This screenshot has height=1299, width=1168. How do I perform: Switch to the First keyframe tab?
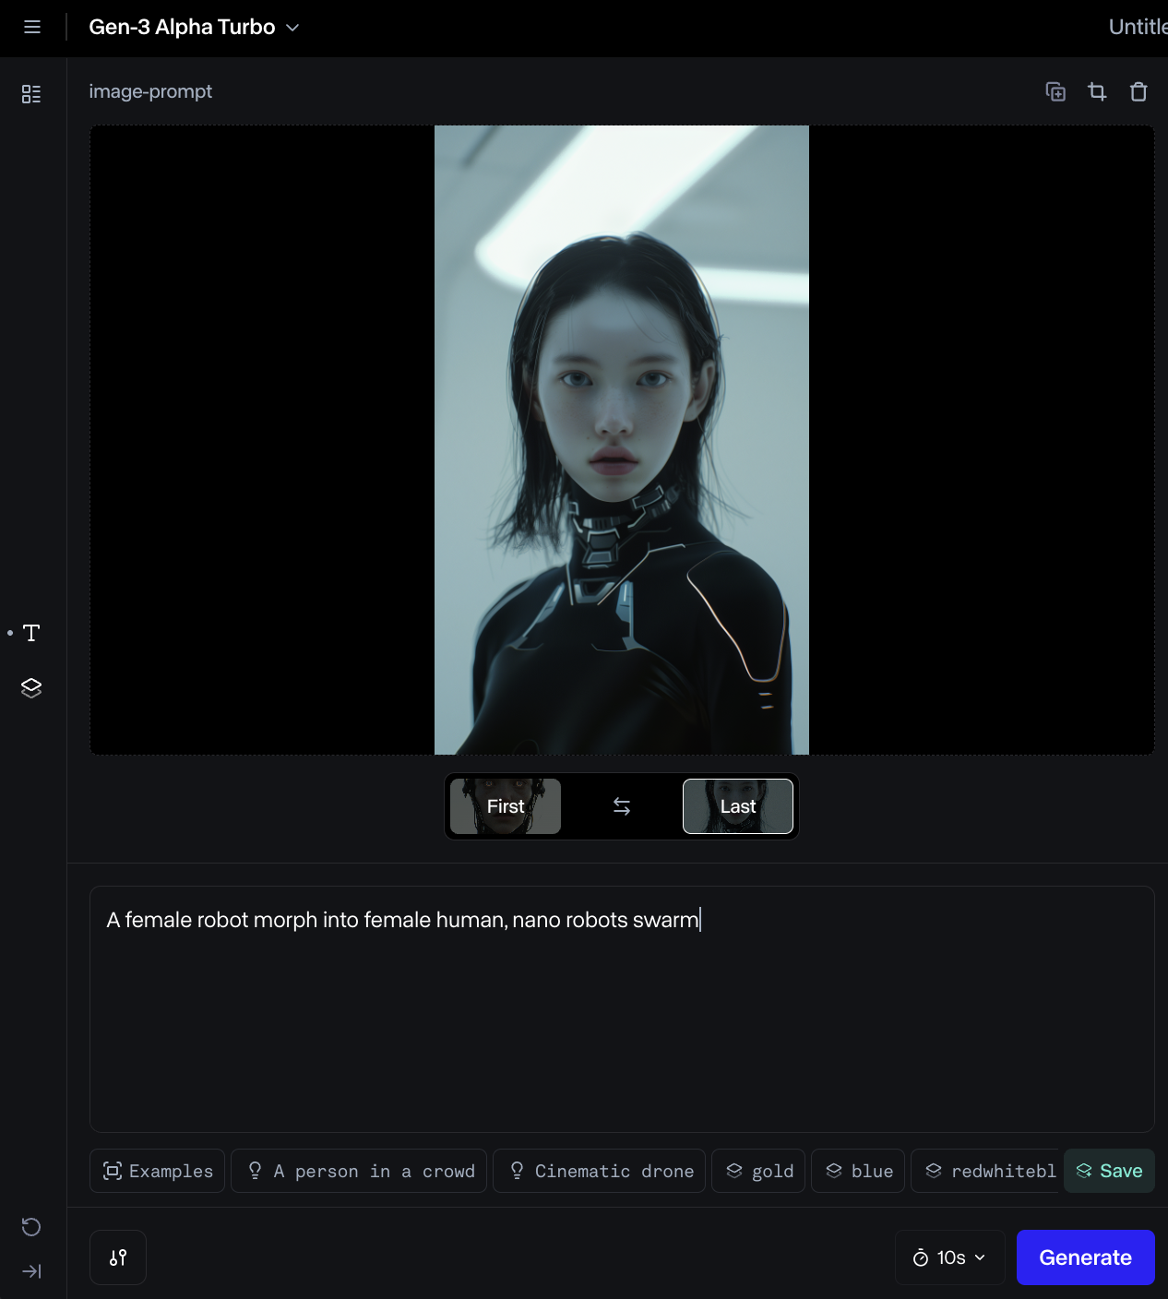pyautogui.click(x=504, y=805)
